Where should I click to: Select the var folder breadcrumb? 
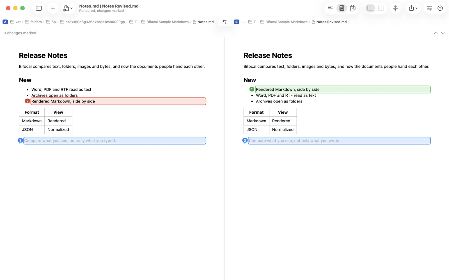pyautogui.click(x=15, y=22)
